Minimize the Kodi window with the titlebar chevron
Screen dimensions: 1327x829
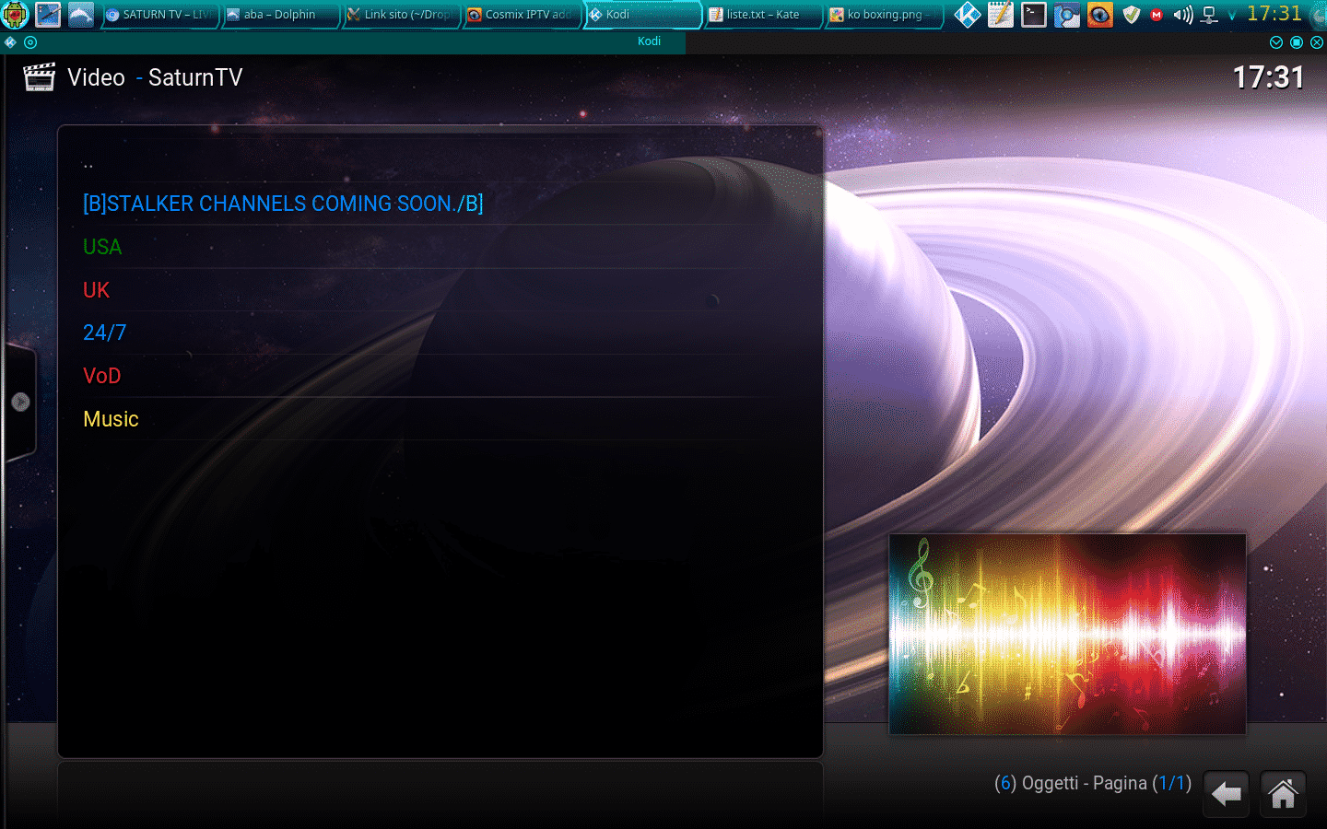[1276, 42]
